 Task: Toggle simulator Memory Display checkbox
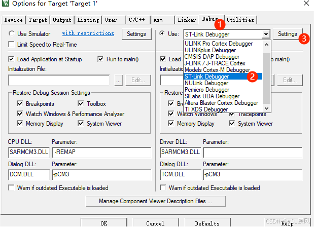20,123
